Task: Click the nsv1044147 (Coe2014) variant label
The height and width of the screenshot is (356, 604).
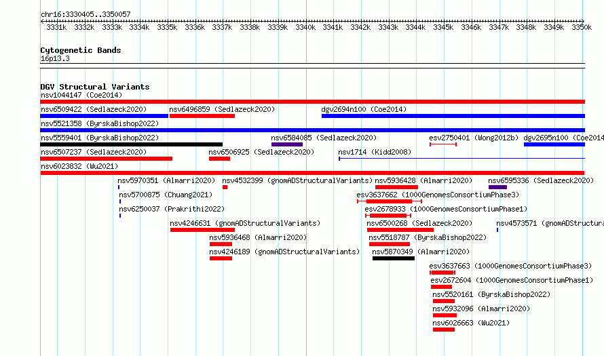Action: [x=81, y=95]
